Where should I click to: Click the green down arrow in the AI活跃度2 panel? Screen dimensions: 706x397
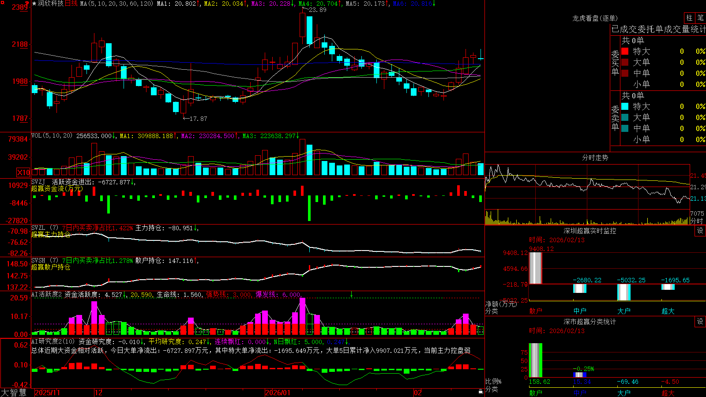click(351, 294)
